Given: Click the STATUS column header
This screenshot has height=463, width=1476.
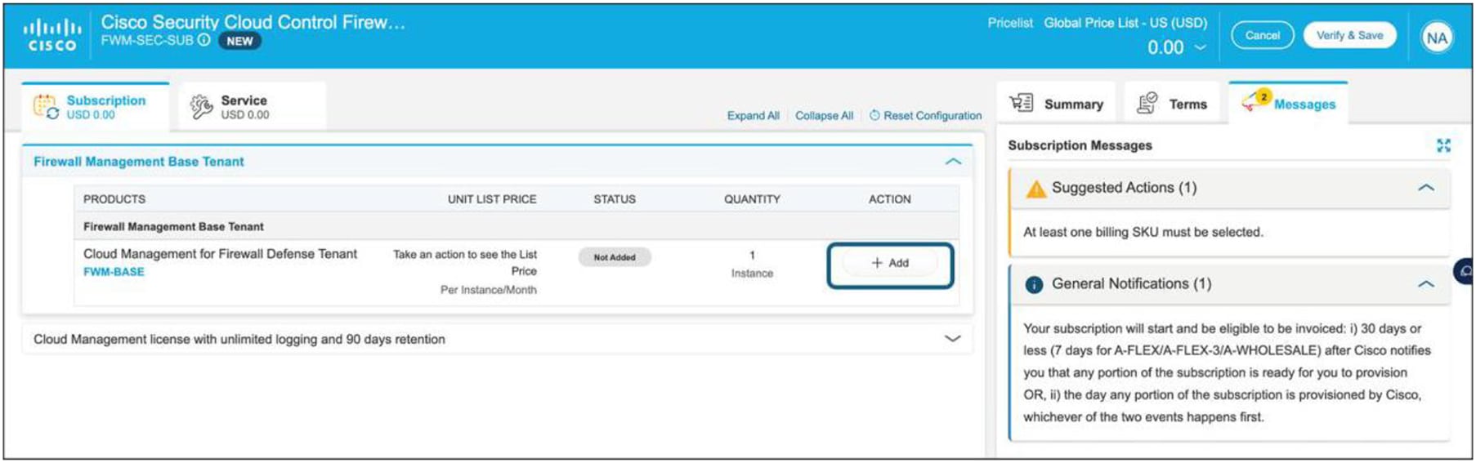Looking at the screenshot, I should click(x=615, y=199).
